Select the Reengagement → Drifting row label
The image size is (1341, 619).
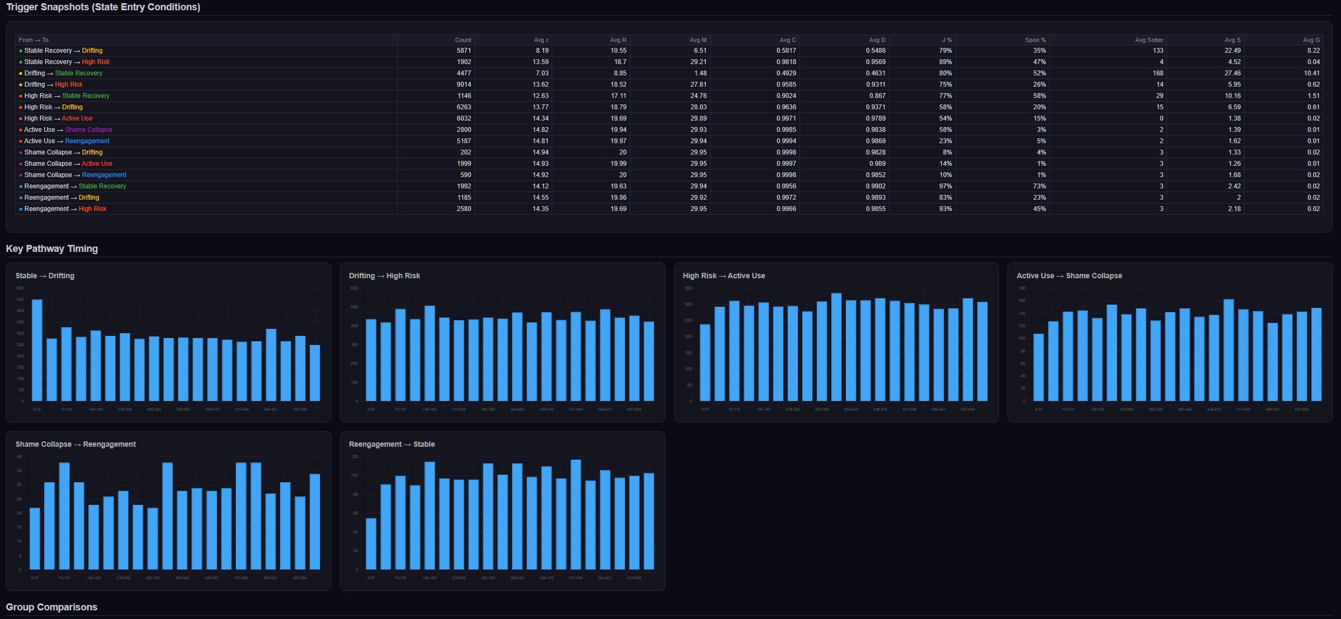(x=59, y=198)
